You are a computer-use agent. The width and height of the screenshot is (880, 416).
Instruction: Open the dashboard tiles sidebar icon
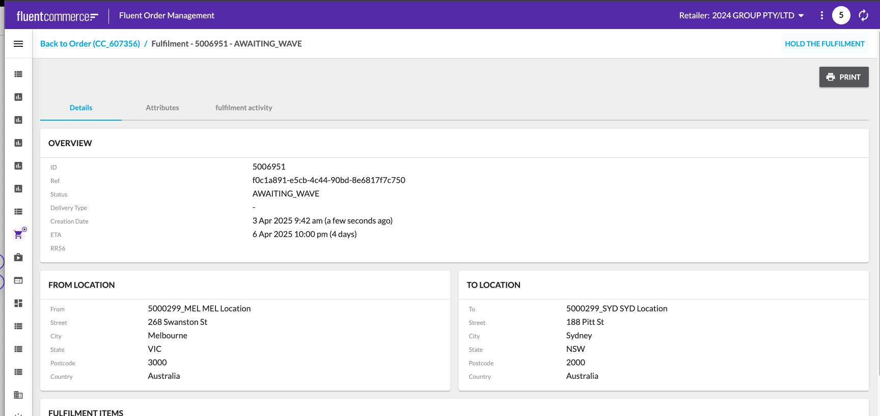pyautogui.click(x=18, y=303)
